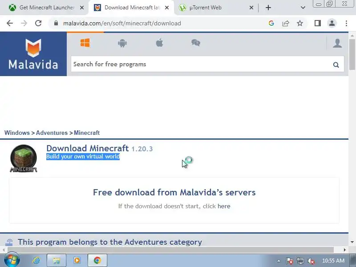The height and width of the screenshot is (267, 356).
Task: Close the Download Minecraft tab
Action: [167, 8]
